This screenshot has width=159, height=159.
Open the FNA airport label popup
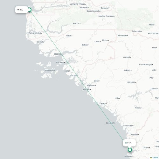pyautogui.click(x=129, y=143)
